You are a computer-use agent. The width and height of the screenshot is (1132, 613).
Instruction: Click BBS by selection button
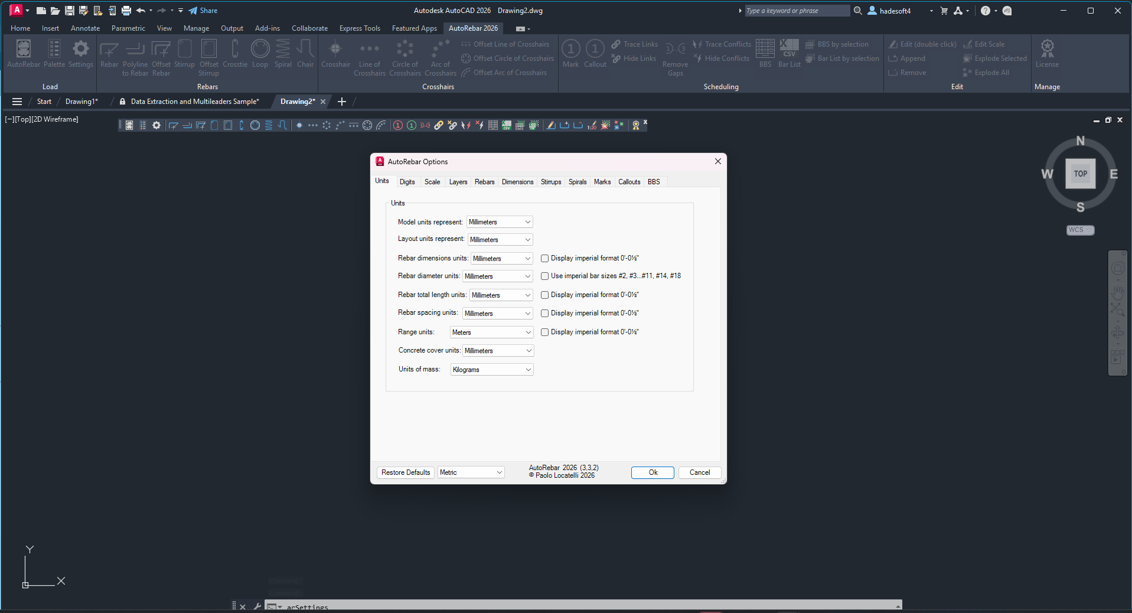point(837,44)
